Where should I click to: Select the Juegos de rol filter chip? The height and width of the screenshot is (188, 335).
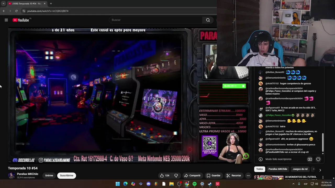[x=300, y=169]
